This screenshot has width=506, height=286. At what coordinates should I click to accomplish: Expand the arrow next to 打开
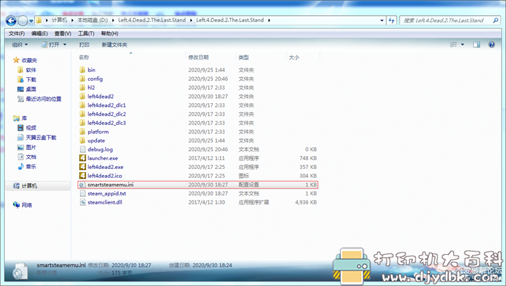pos(65,44)
